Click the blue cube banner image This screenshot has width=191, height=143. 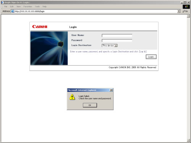tap(49, 48)
